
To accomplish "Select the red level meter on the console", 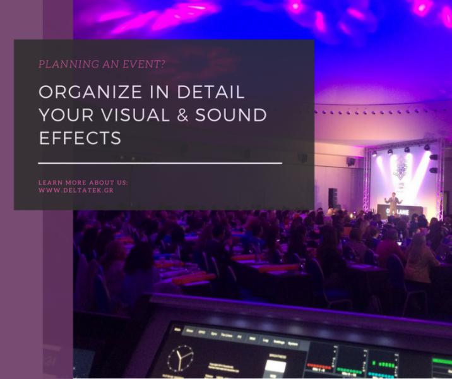I will point(319,366).
